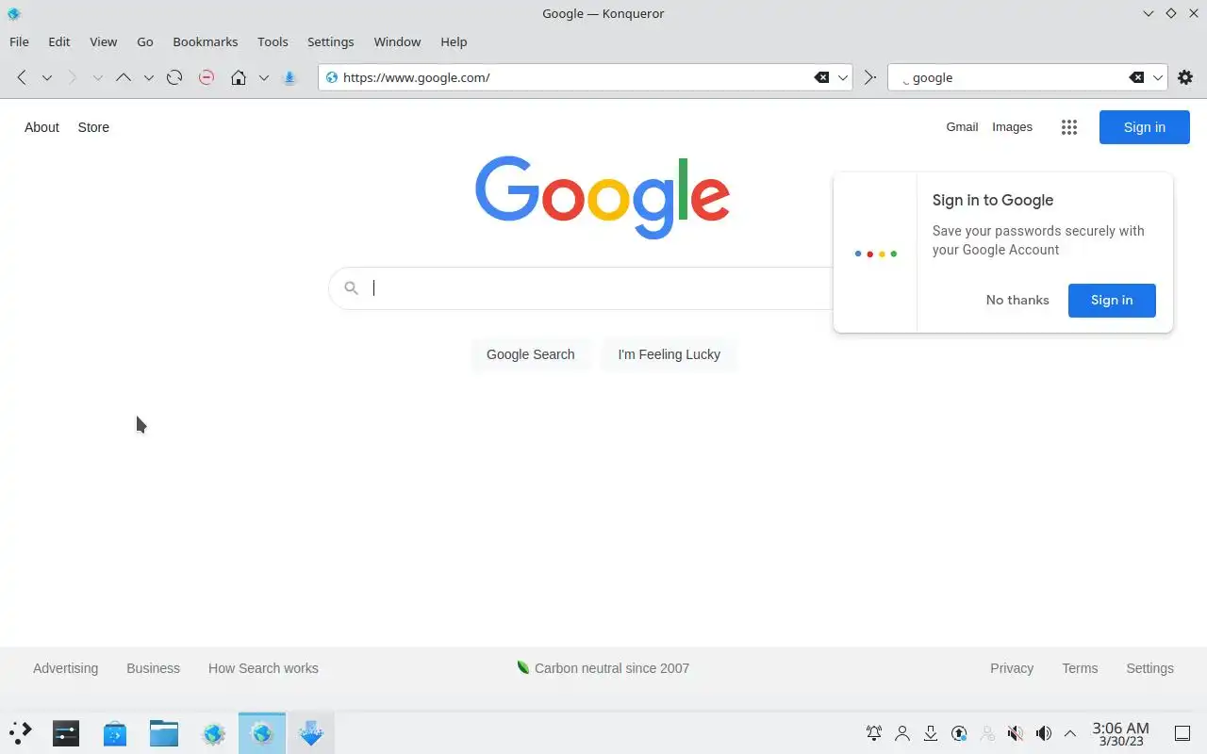Click the blue Sign in button in the page header
The height and width of the screenshot is (754, 1207).
click(x=1144, y=127)
